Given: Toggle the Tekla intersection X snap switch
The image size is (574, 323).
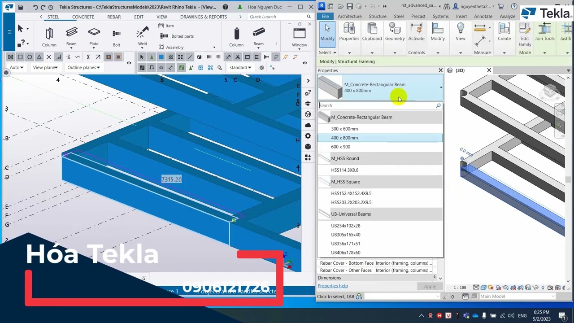Looking at the screenshot, I should coord(49,57).
